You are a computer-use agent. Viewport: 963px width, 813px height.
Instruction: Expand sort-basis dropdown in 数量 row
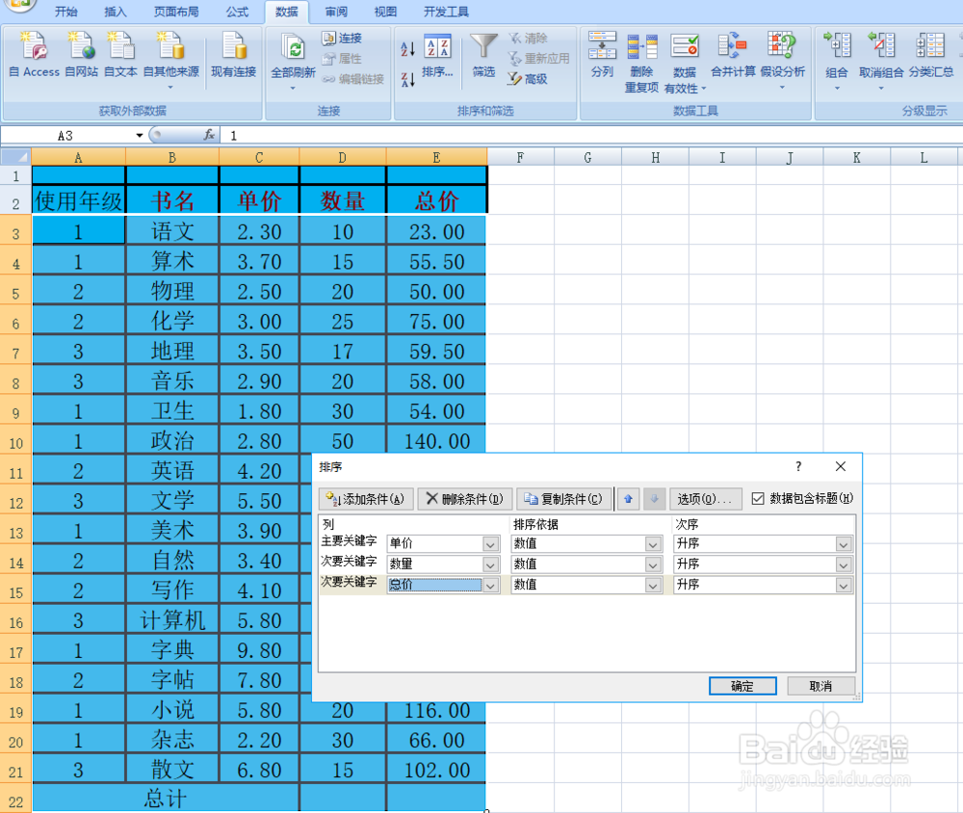coord(653,564)
